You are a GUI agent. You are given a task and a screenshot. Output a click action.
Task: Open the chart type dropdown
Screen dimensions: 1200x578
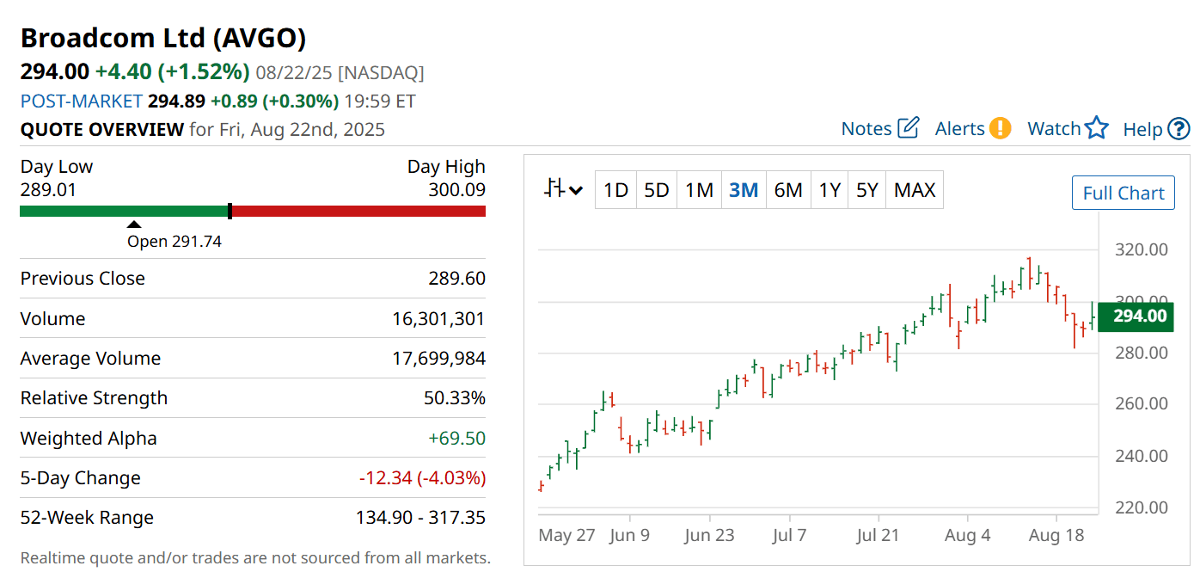click(x=564, y=189)
